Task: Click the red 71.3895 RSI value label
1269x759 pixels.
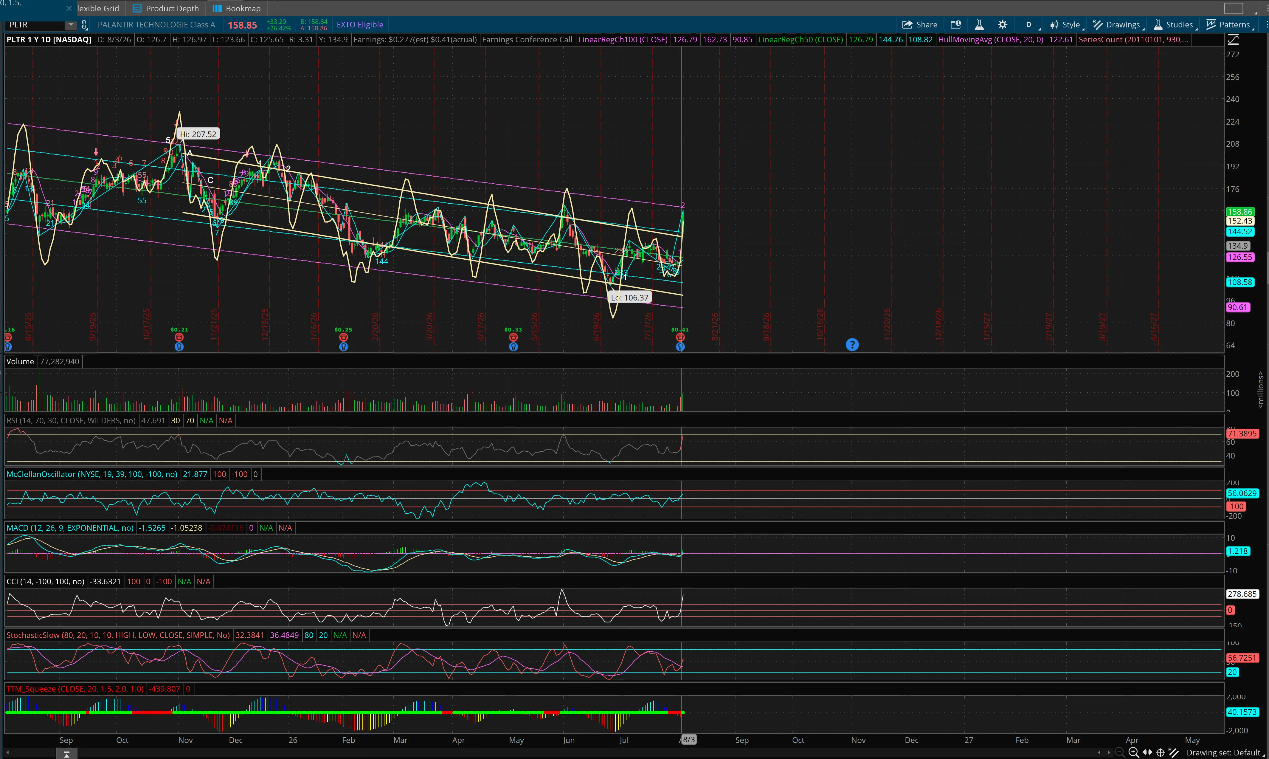Action: [x=1242, y=434]
